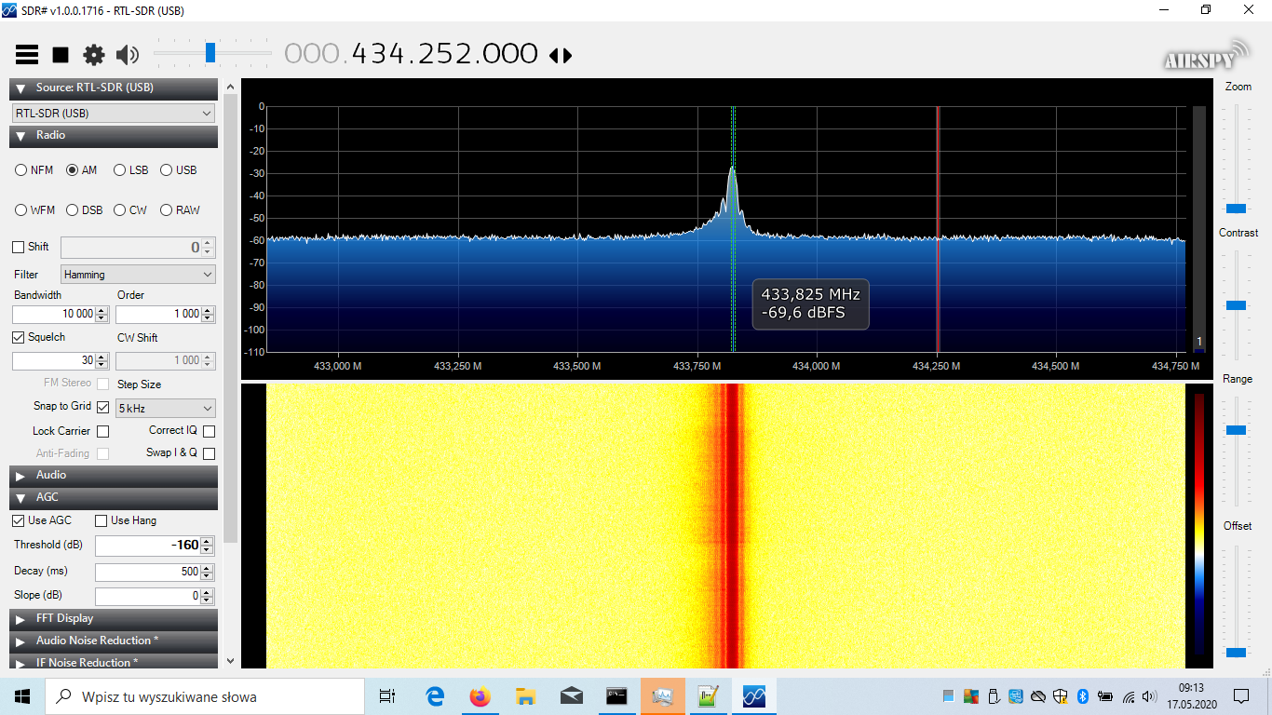Click the Range slider
This screenshot has width=1272, height=715.
point(1237,452)
